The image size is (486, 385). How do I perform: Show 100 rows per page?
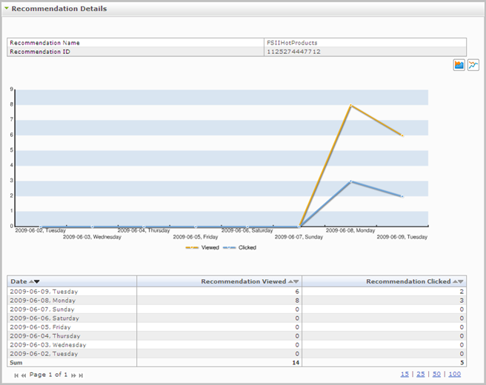coord(454,374)
